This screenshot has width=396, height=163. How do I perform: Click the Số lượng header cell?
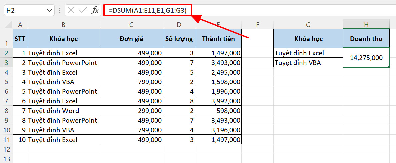click(179, 38)
